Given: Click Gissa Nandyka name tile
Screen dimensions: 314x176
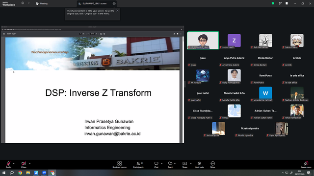Looking at the screenshot, I should click(203, 111).
